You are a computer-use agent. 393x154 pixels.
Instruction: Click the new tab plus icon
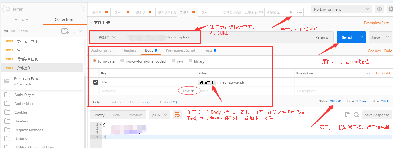(x=290, y=12)
